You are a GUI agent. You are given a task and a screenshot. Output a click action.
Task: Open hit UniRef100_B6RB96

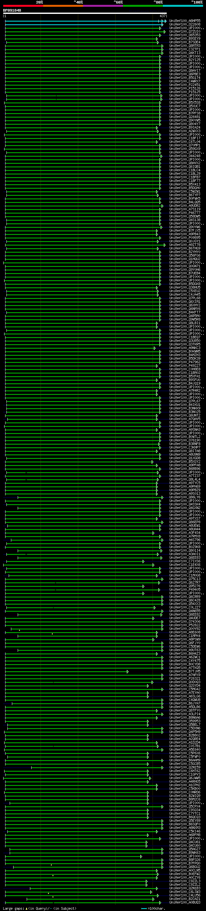185,469
